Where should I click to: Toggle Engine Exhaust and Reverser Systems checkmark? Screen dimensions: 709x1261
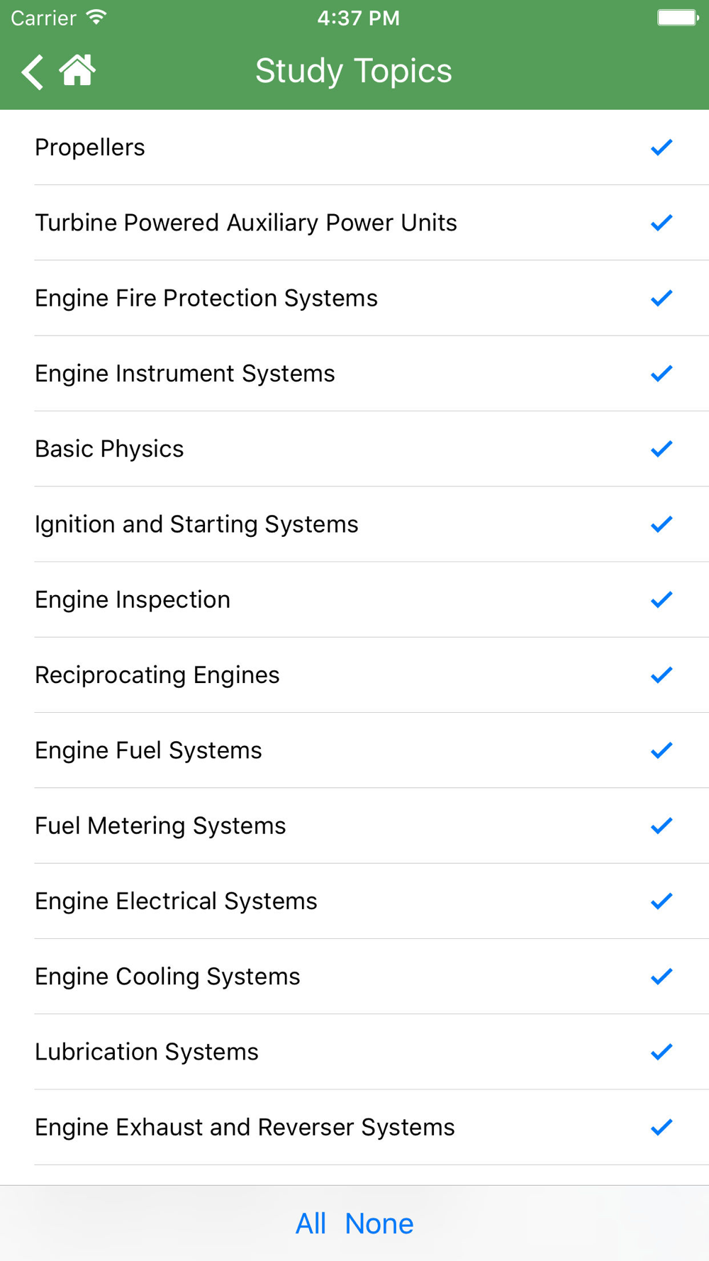661,1127
